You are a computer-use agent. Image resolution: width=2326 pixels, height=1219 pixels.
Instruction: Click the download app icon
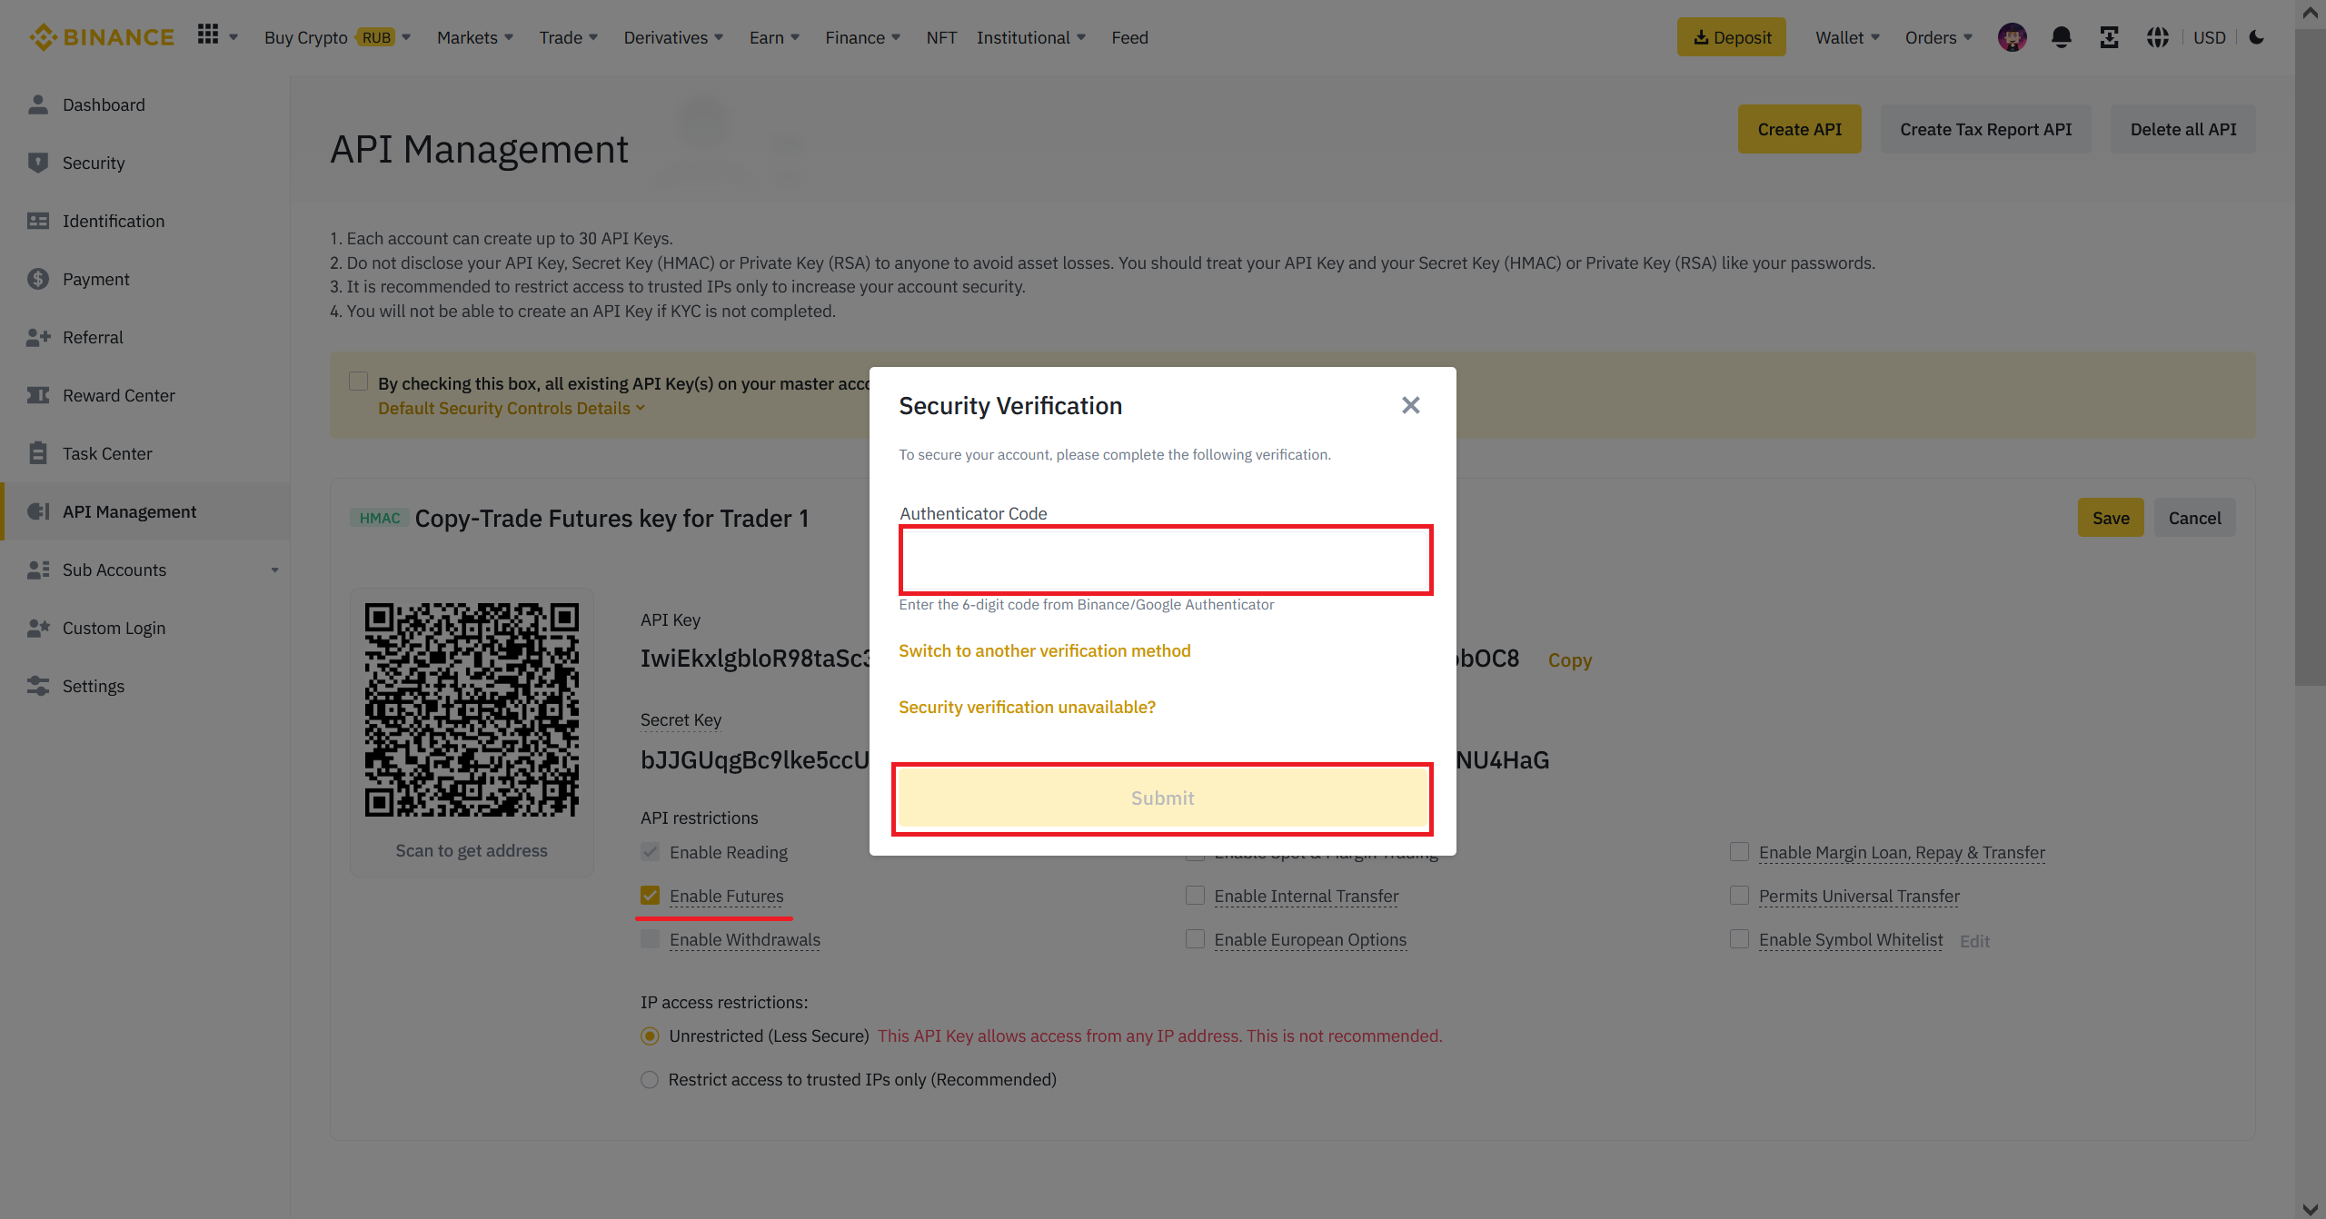pyautogui.click(x=2110, y=37)
